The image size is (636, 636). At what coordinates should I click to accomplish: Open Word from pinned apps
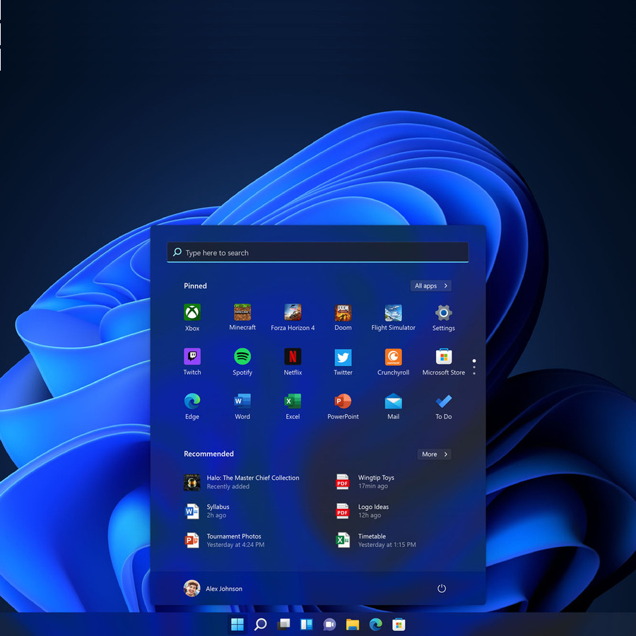242,406
